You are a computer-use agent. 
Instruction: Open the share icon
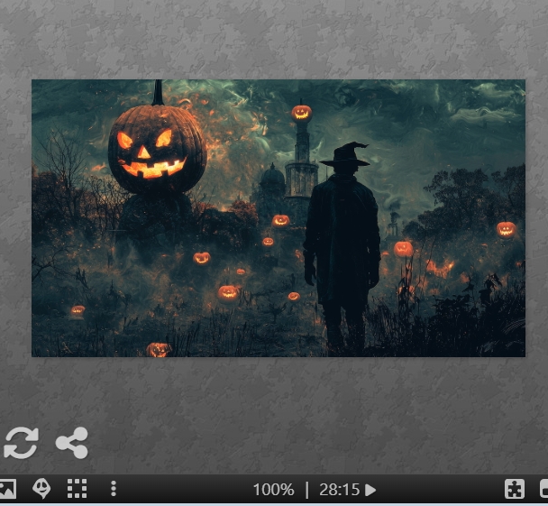[x=72, y=443]
